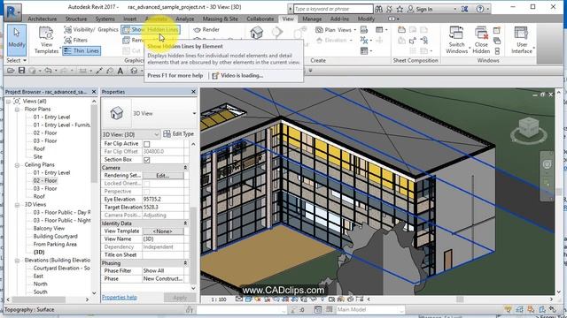Viewport: 567px width, 318px height.
Task: Click the Render tool
Action: (206, 29)
